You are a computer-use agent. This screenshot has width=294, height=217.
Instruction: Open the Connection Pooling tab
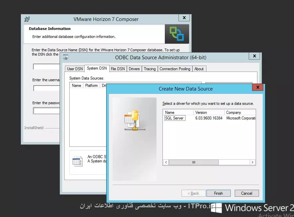(x=175, y=69)
